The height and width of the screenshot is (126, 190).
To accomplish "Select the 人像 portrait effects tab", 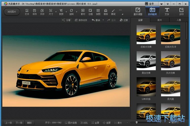I will click(x=179, y=20).
